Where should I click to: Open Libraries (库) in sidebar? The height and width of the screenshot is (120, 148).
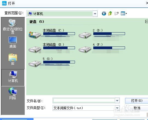[x=13, y=59]
